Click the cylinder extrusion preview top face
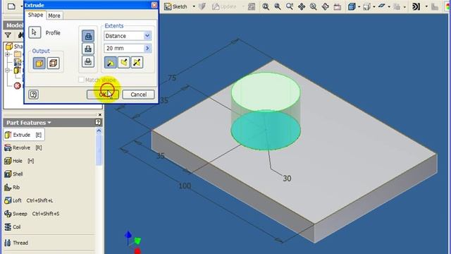 click(266, 92)
